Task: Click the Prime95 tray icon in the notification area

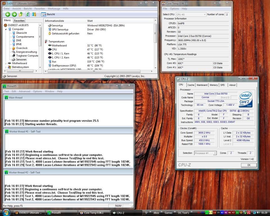Action: click(207, 213)
